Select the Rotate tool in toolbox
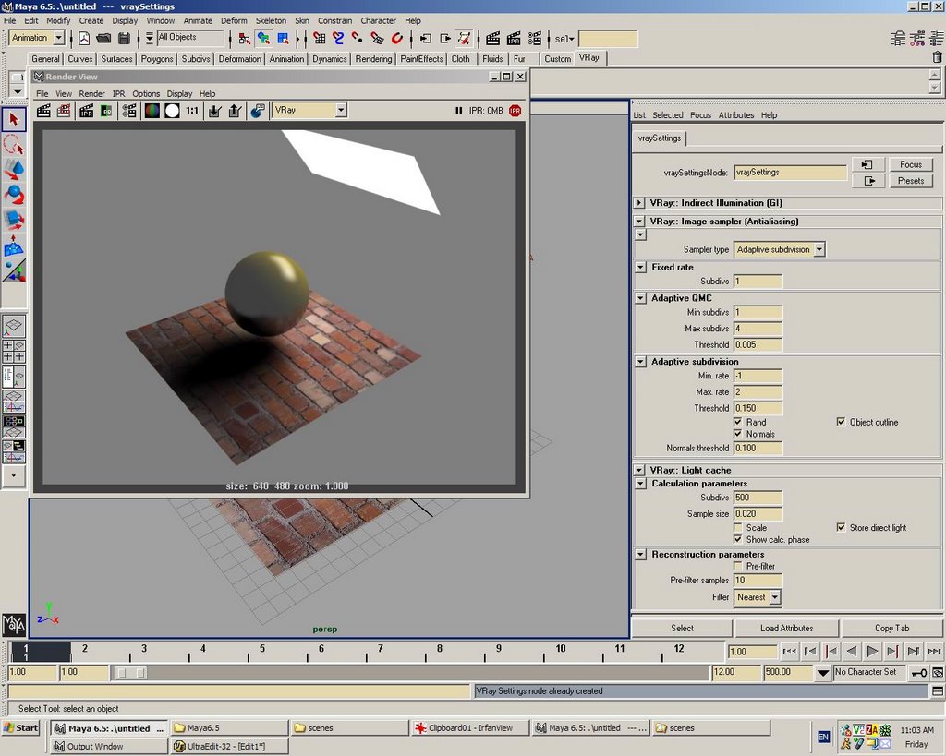Image resolution: width=946 pixels, height=756 pixels. 13,195
